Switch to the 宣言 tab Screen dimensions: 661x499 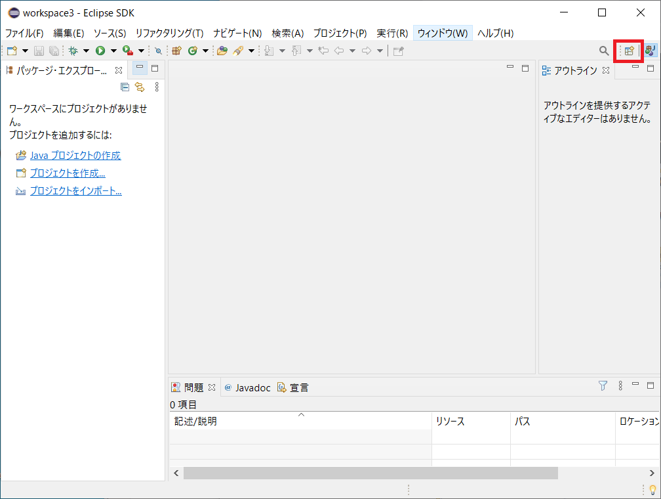[293, 387]
